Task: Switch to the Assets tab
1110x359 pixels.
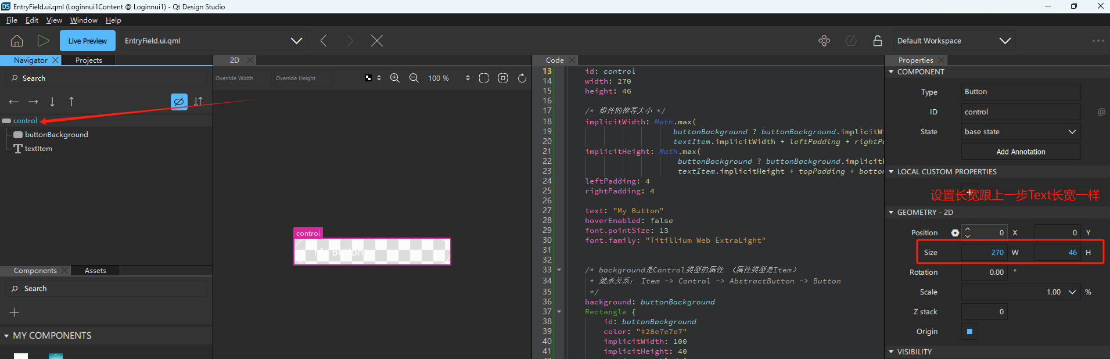Action: click(95, 270)
